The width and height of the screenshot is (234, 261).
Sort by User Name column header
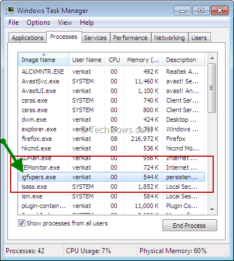pyautogui.click(x=87, y=60)
